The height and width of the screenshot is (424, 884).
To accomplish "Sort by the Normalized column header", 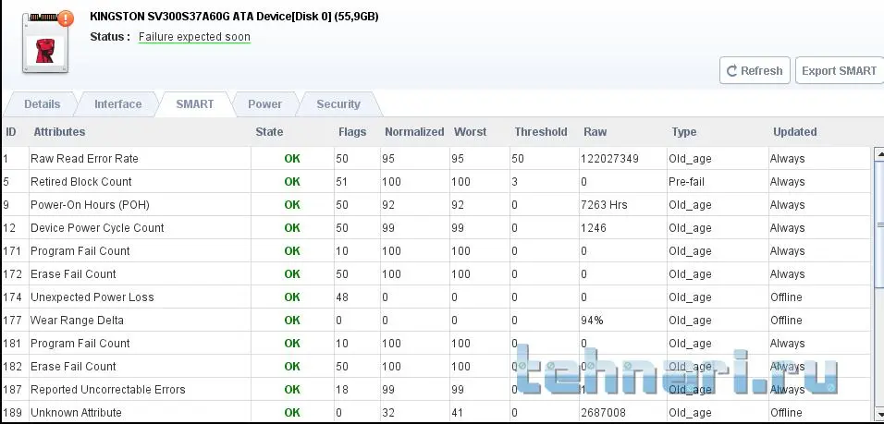I will [414, 132].
